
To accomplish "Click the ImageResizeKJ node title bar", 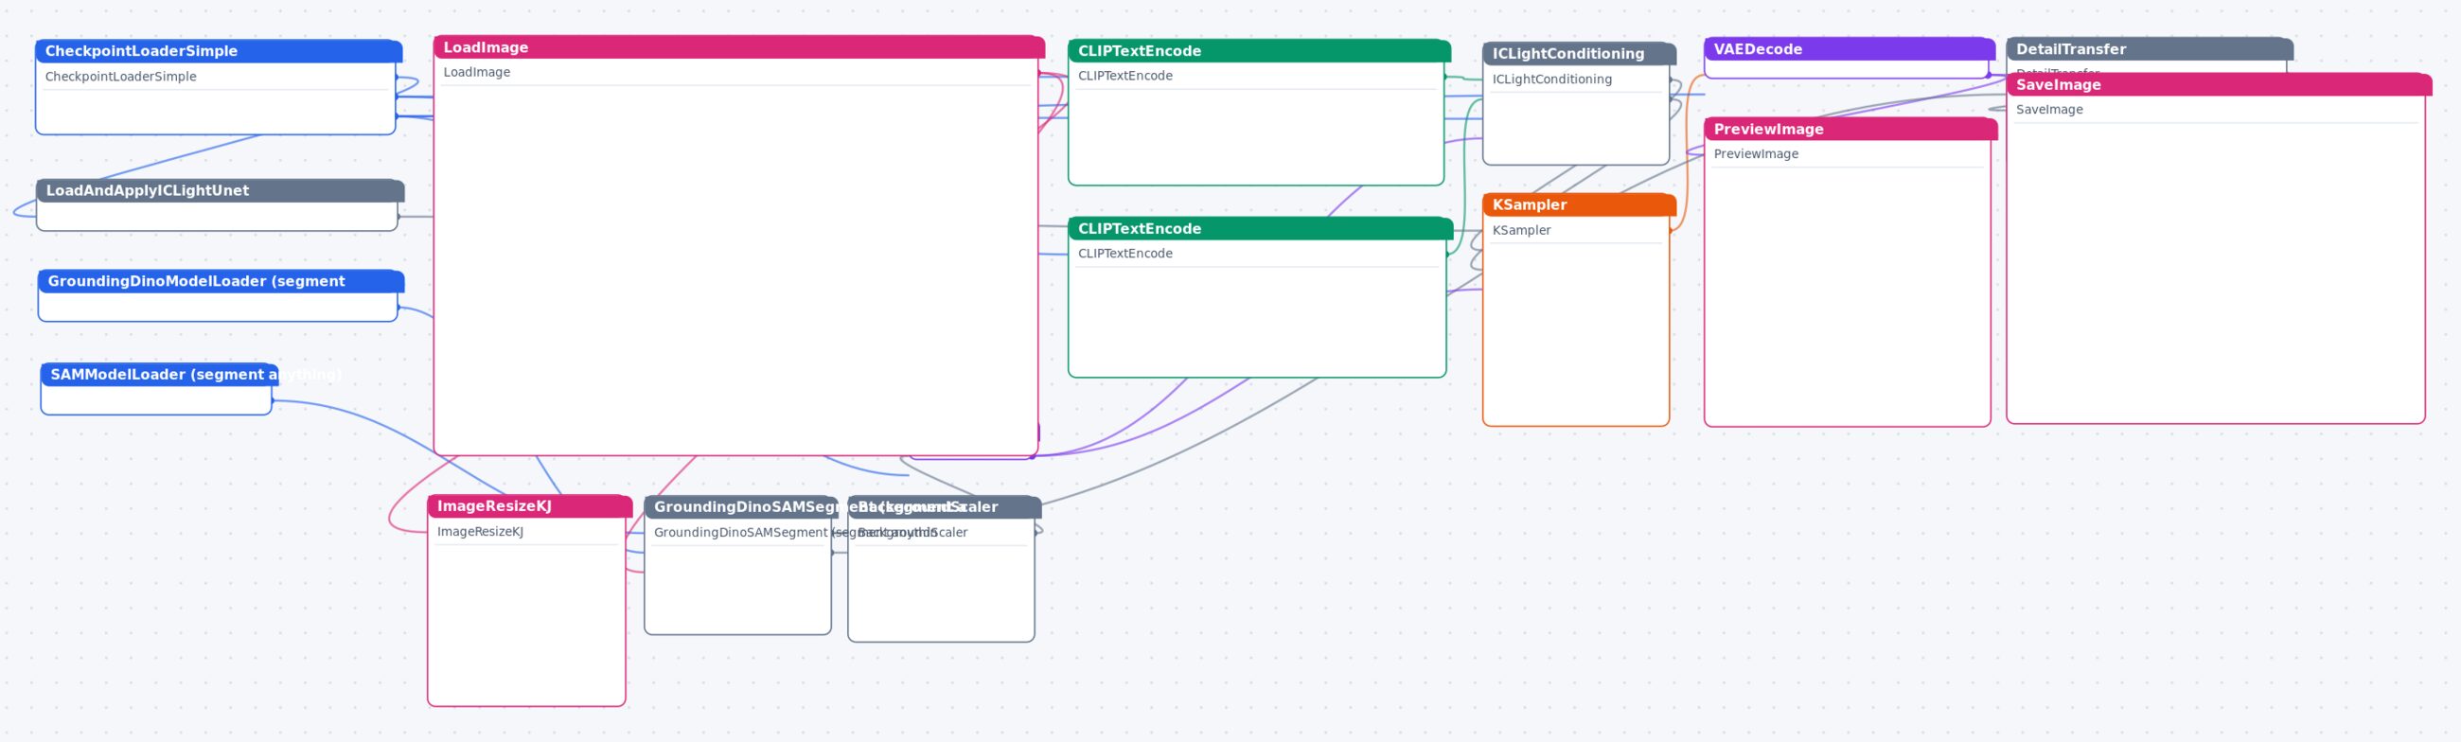I will pos(529,506).
